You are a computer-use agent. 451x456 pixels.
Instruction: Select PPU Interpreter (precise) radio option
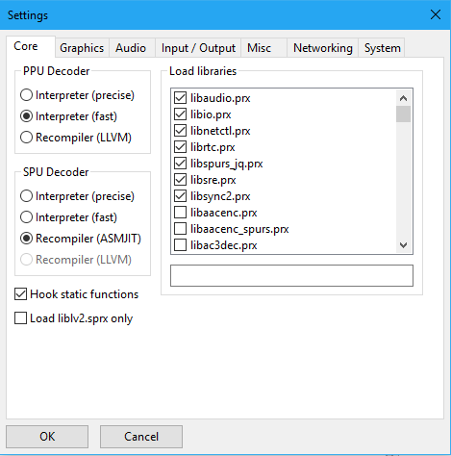coord(77,95)
